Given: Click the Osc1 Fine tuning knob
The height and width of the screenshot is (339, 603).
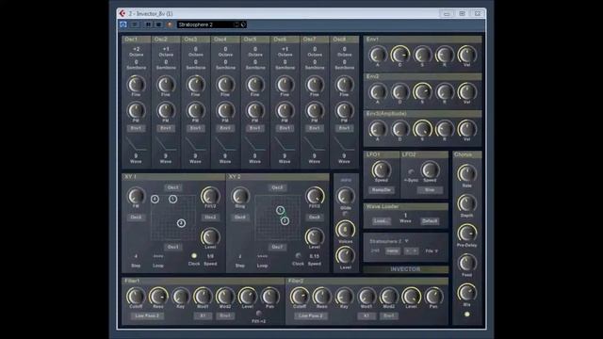Looking at the screenshot, I should click(136, 84).
